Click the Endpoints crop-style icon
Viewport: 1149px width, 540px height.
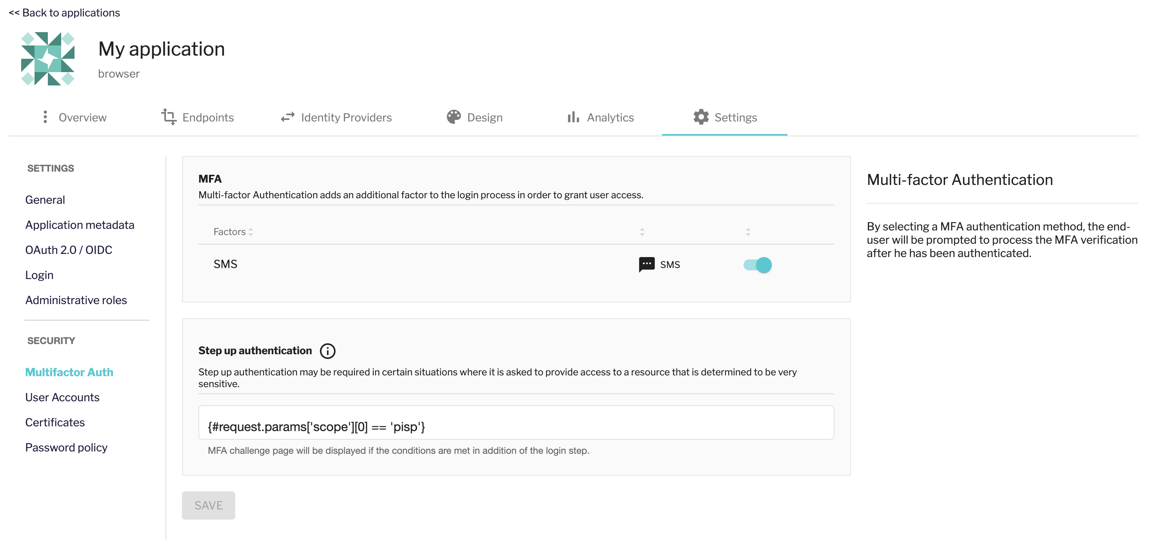[x=169, y=117]
